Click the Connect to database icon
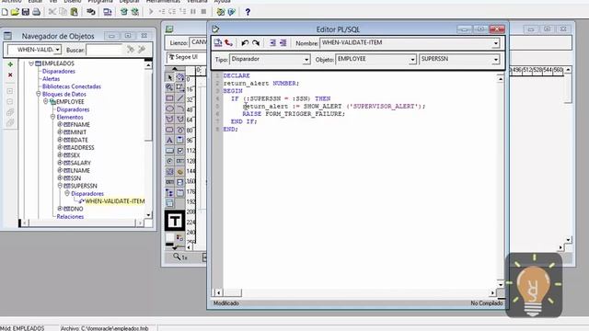The height and width of the screenshot is (331, 589). [x=90, y=12]
